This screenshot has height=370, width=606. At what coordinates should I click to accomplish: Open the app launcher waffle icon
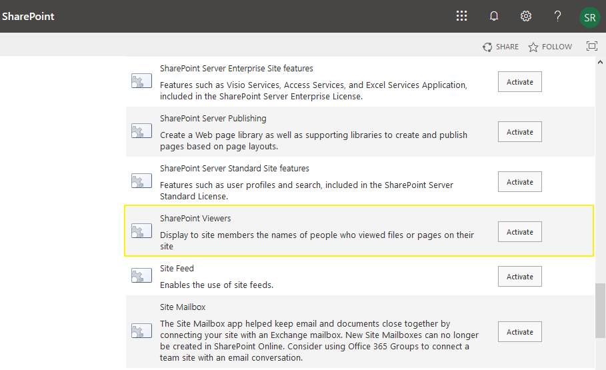[461, 17]
